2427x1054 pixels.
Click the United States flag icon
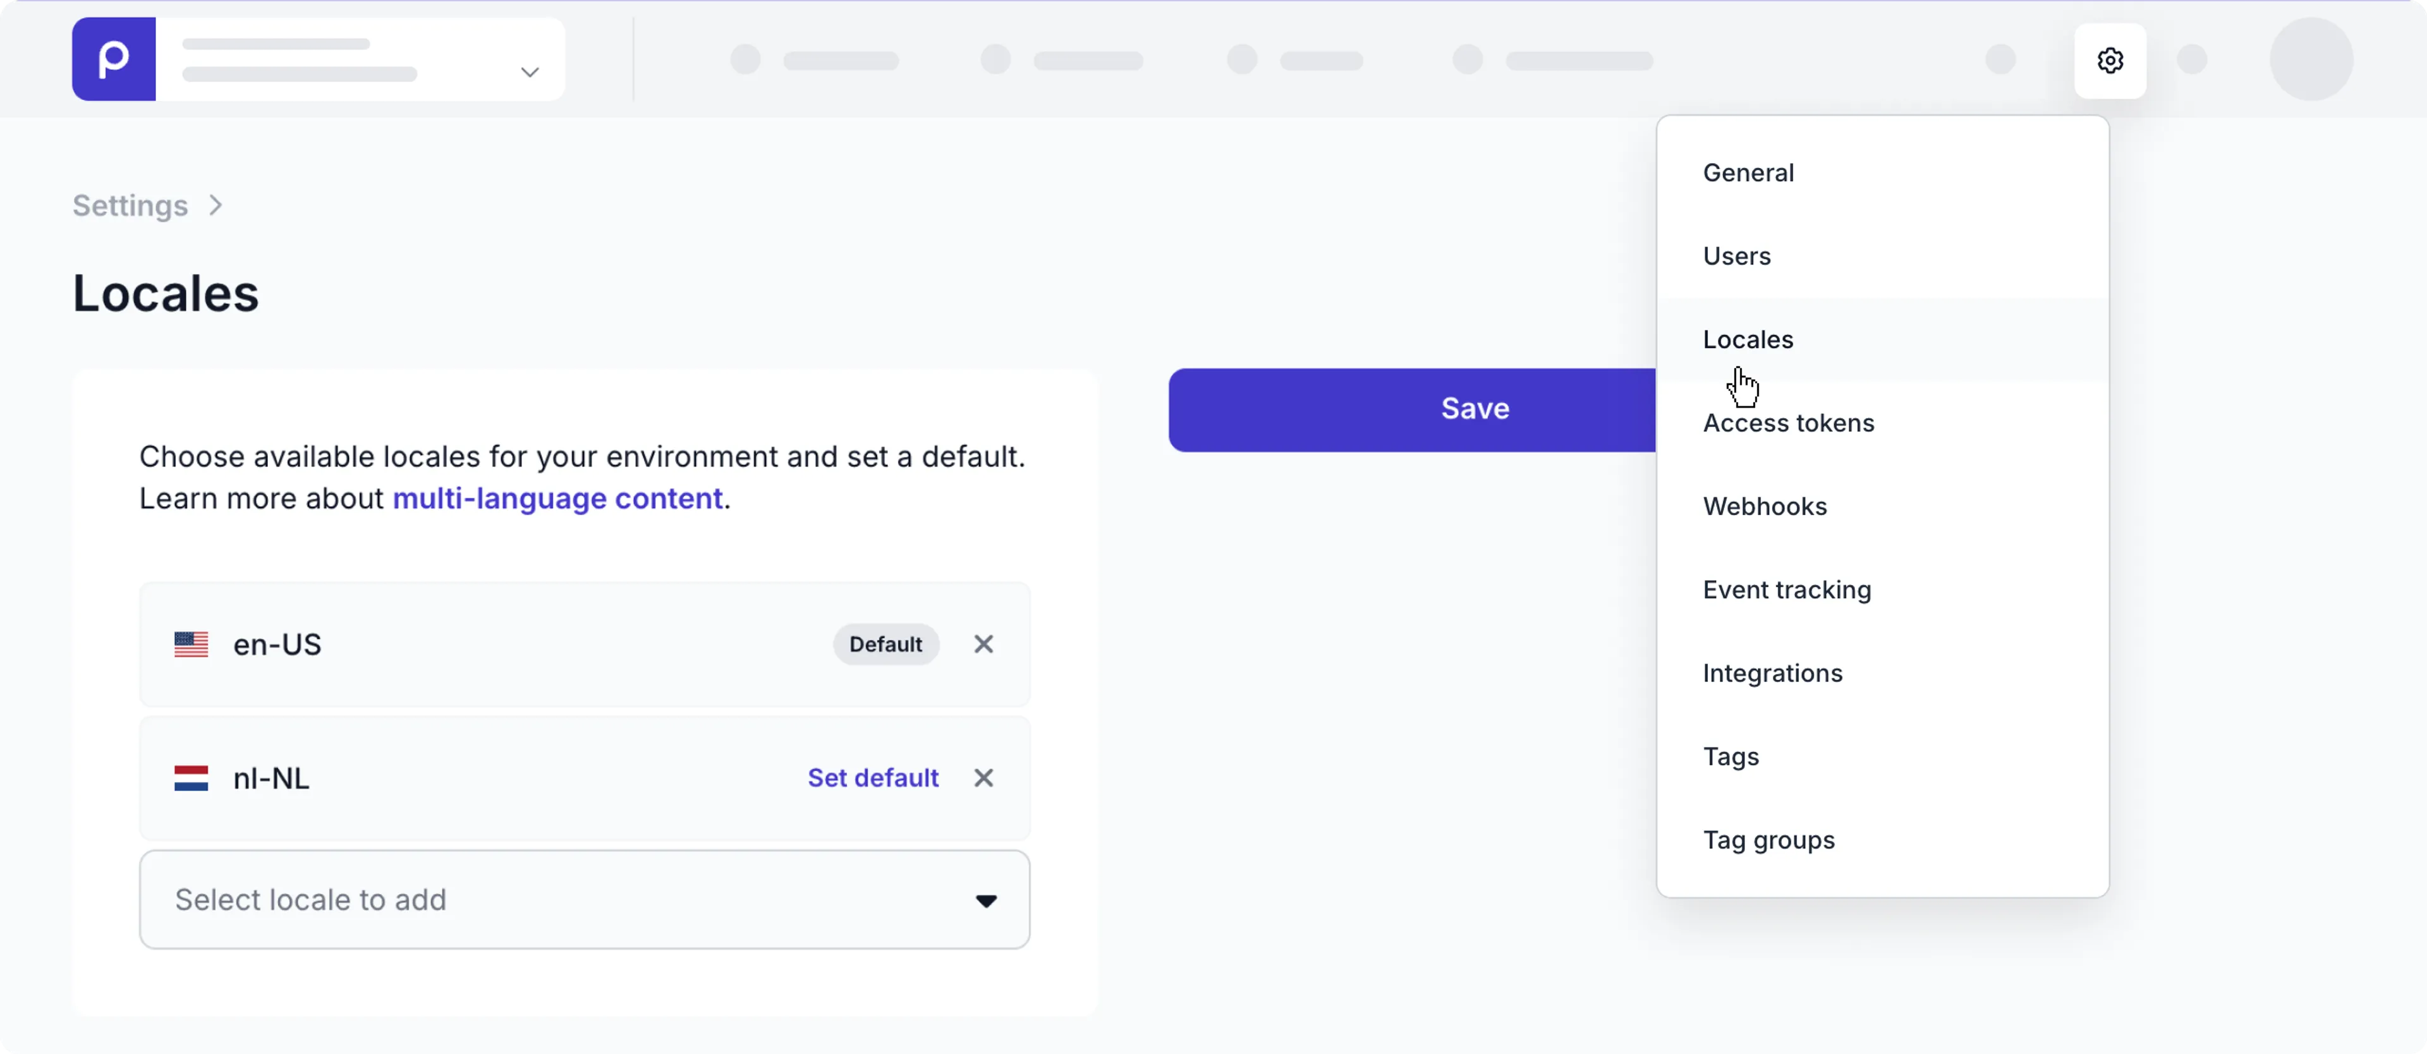pos(192,645)
